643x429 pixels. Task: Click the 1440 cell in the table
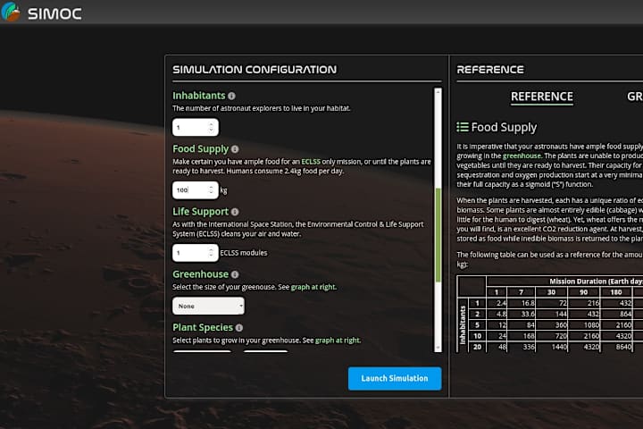click(x=552, y=347)
